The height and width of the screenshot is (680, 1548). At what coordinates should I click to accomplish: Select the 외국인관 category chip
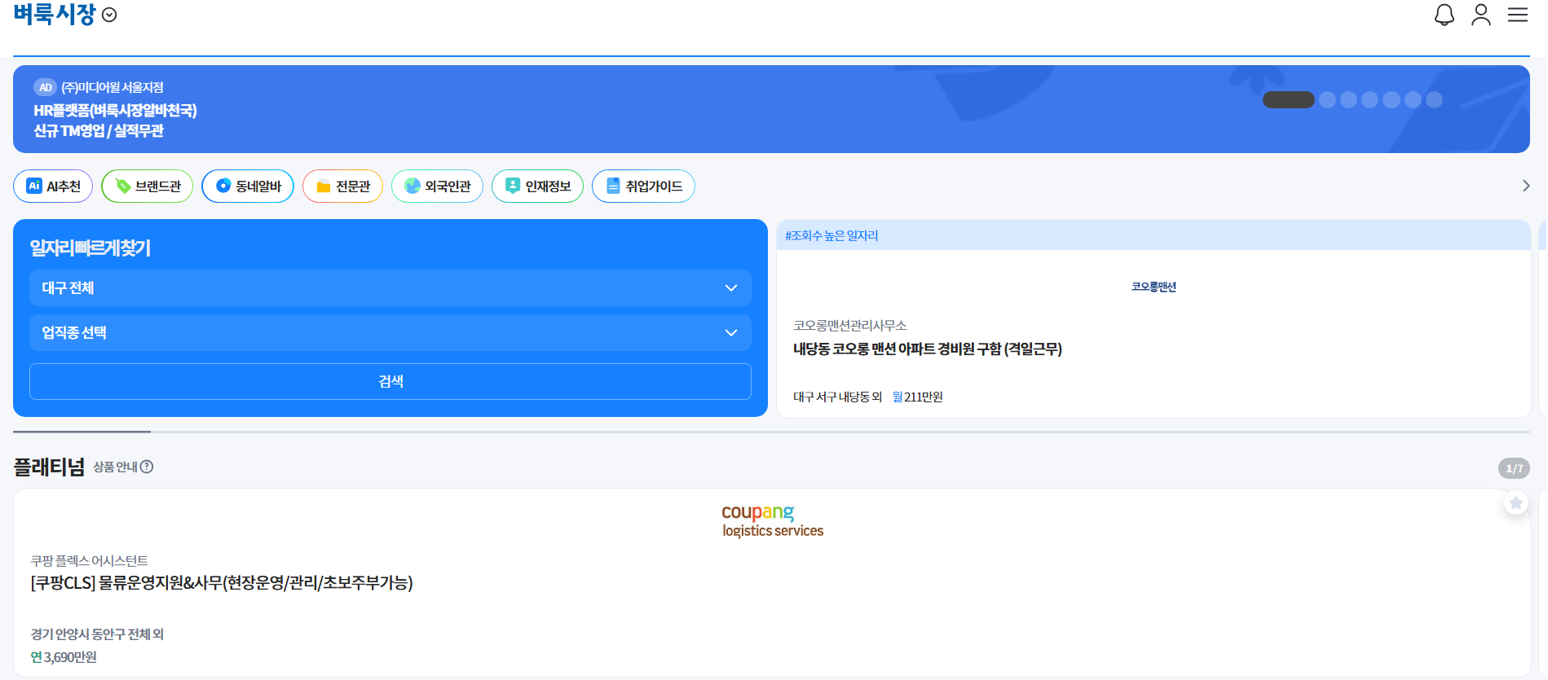(437, 186)
